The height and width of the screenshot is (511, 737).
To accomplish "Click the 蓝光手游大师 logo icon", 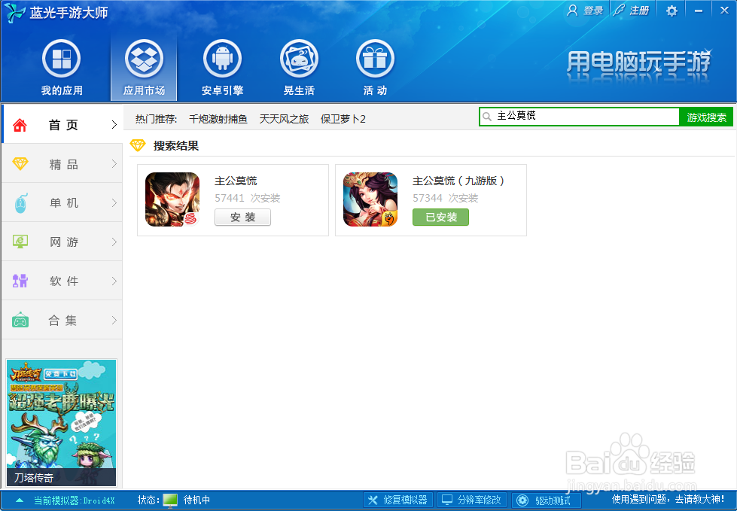I will [x=14, y=13].
